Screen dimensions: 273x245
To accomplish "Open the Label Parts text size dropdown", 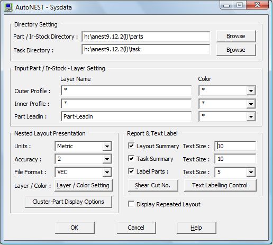I will [251, 172].
